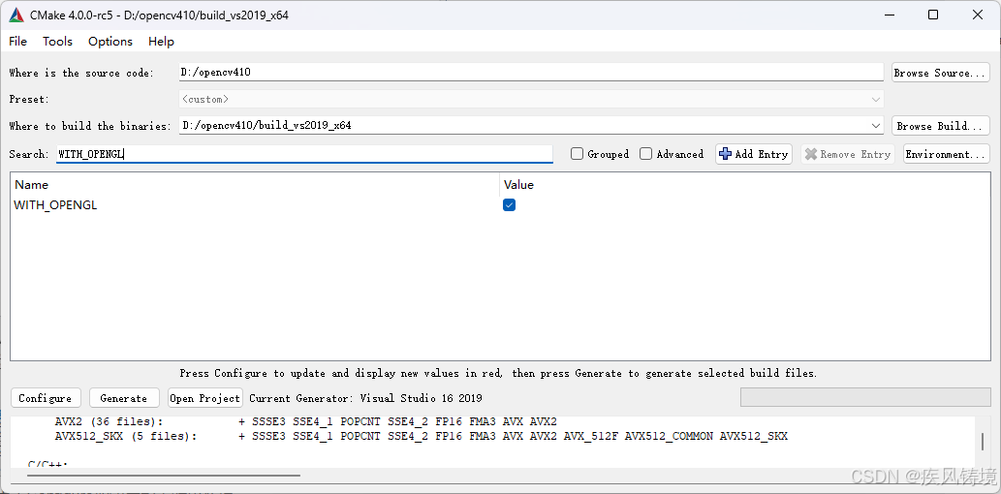Click the Configure button
1001x494 pixels.
click(46, 398)
